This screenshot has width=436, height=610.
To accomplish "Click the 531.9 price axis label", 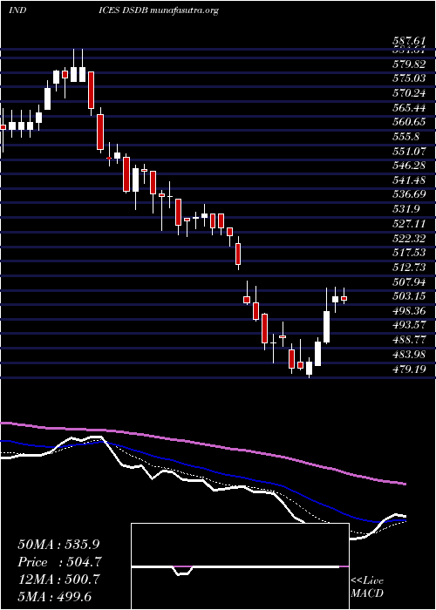I will click(x=406, y=209).
